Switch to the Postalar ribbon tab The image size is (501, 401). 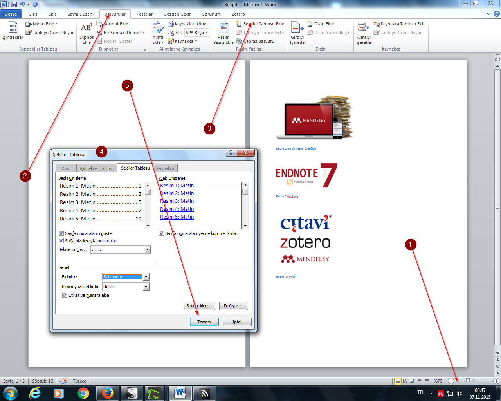(145, 14)
